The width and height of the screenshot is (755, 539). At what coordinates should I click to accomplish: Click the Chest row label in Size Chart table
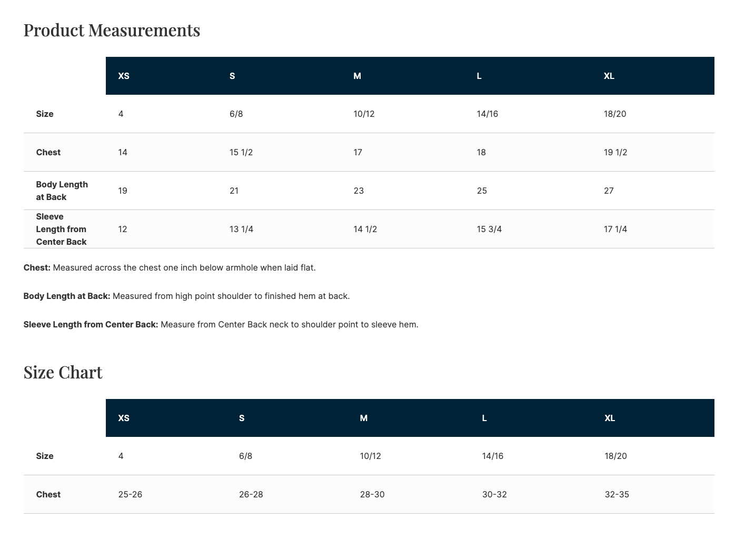48,494
